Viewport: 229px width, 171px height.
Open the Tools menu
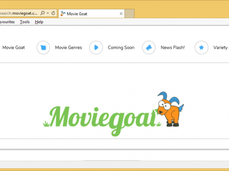click(x=25, y=22)
